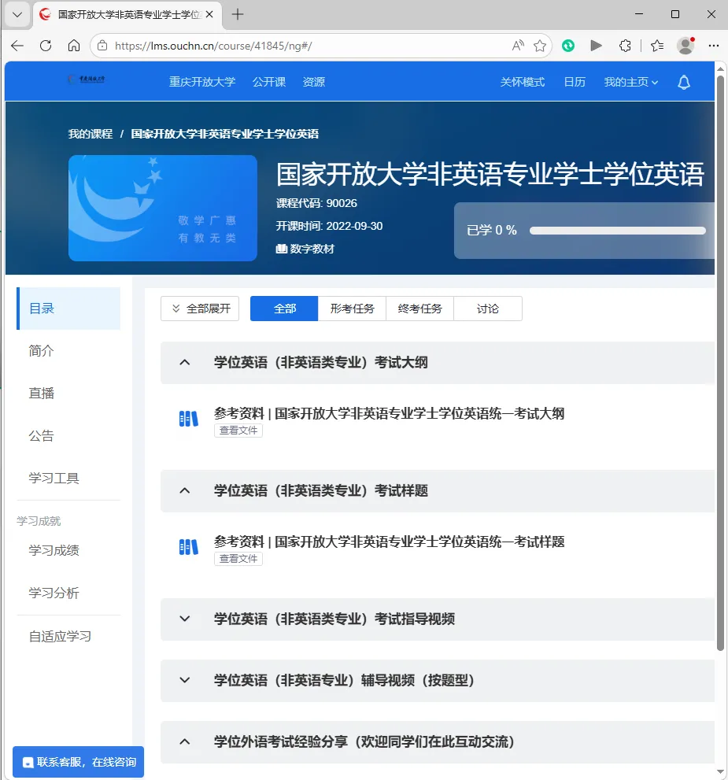
Task: Expand 我的主页 dropdown
Action: pyautogui.click(x=630, y=82)
